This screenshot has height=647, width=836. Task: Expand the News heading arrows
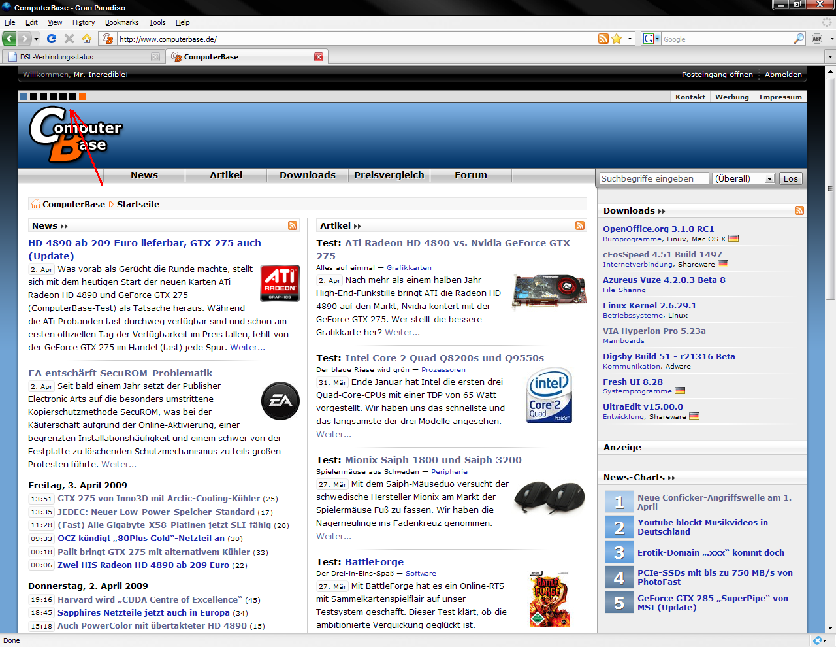(x=64, y=226)
